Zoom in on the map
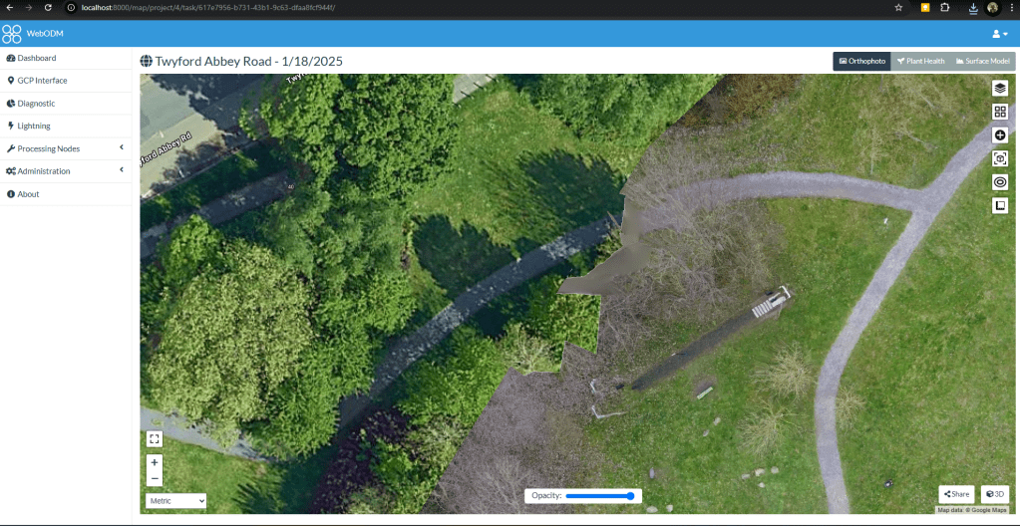 (155, 462)
